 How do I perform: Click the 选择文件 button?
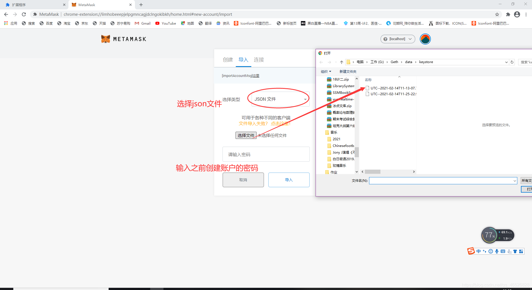tap(246, 135)
